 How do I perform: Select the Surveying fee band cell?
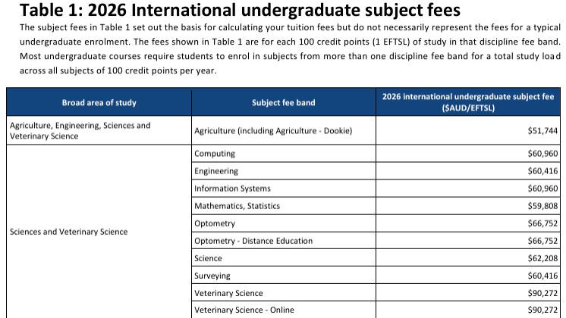(x=212, y=276)
